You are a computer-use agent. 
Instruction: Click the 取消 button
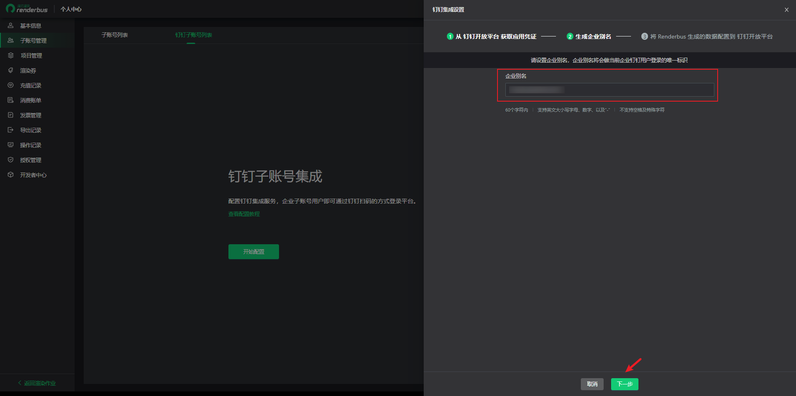592,384
